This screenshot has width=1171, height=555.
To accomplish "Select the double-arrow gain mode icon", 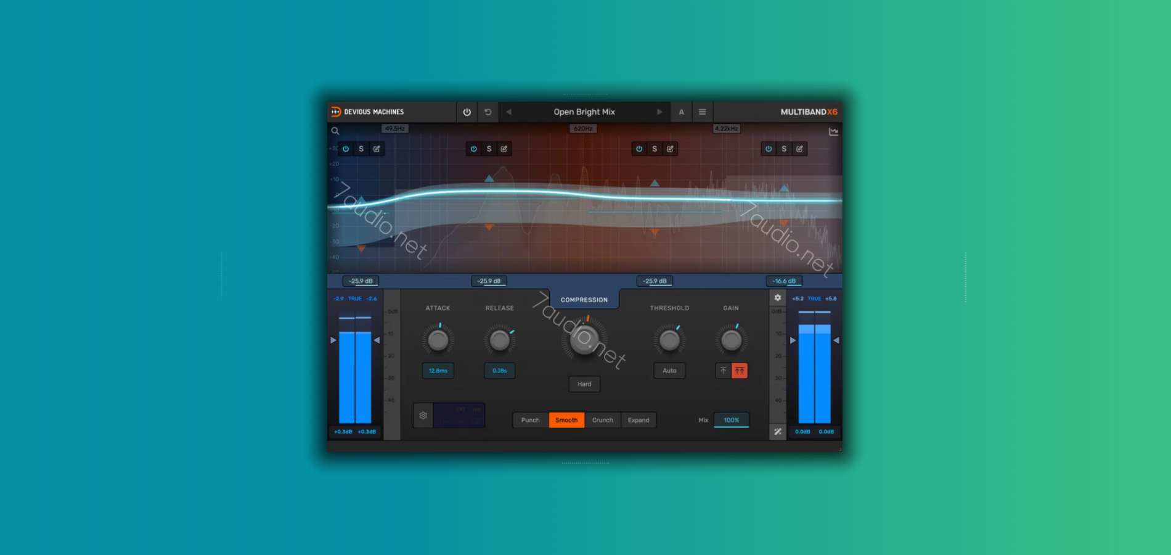I will (740, 371).
